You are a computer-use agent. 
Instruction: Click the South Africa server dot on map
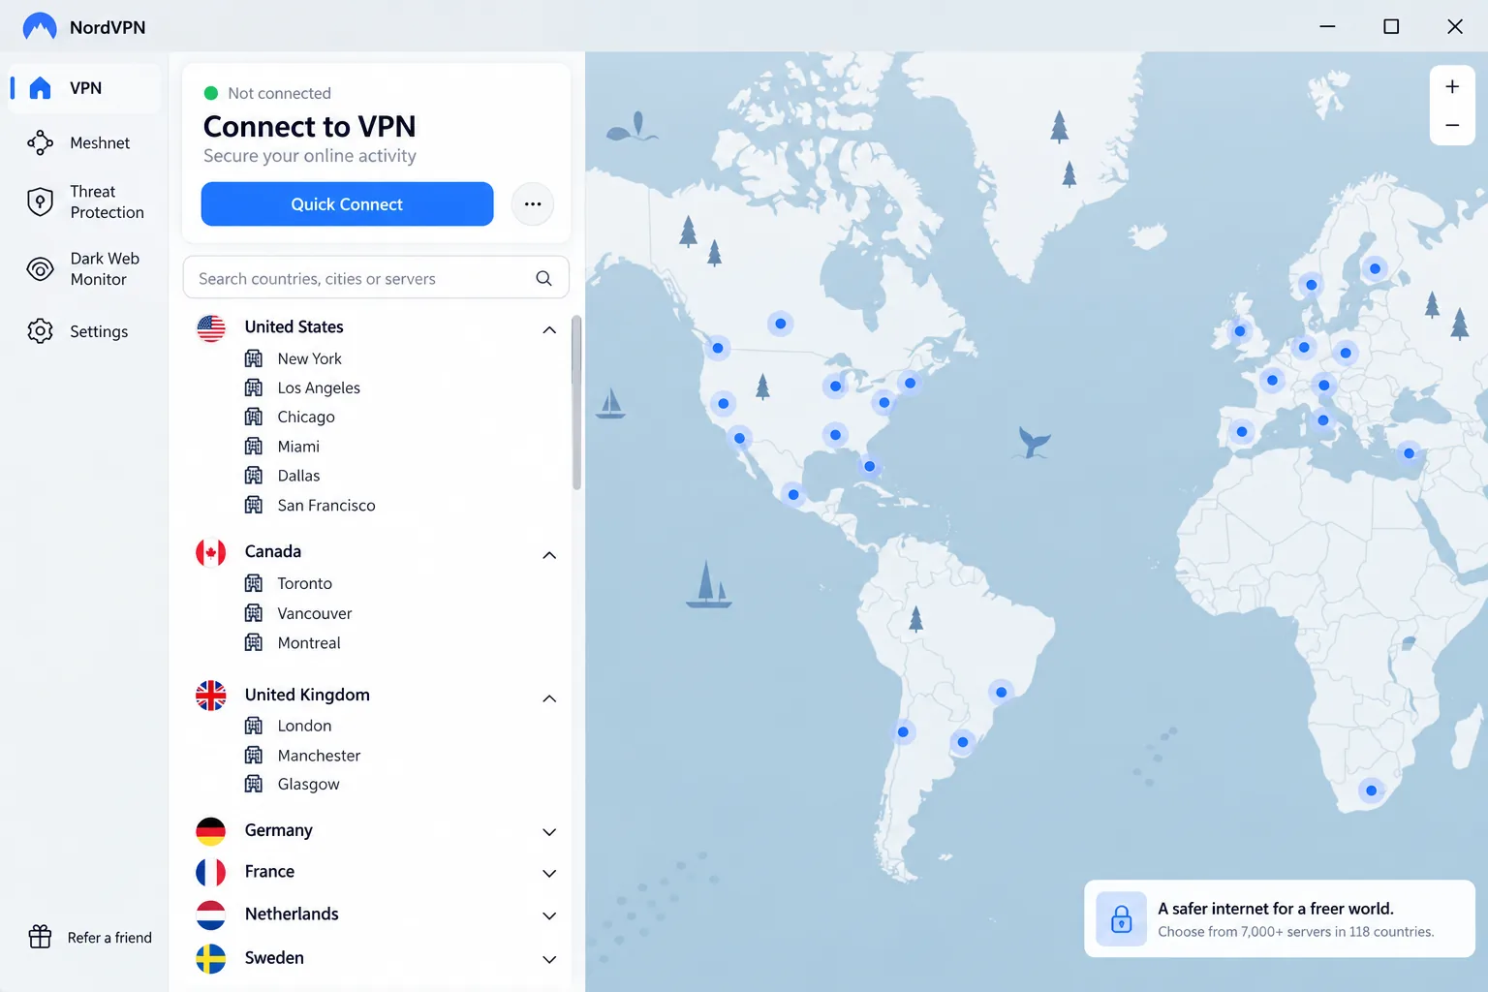tap(1371, 790)
